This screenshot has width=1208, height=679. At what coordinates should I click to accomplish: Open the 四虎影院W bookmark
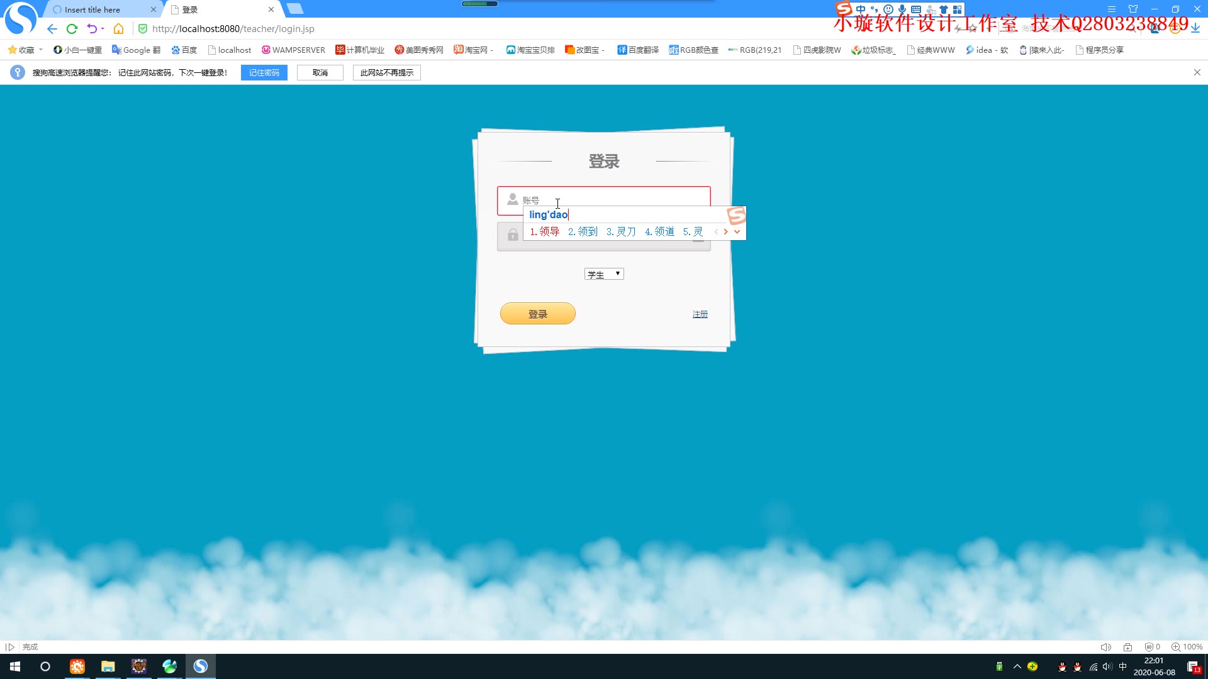click(817, 50)
